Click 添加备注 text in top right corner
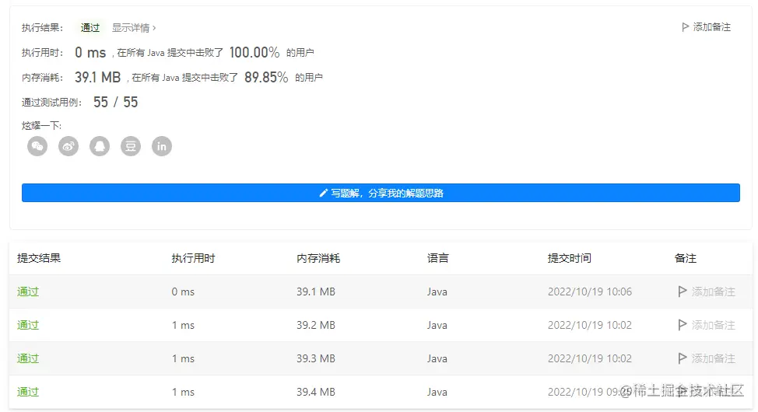The image size is (758, 412). pyautogui.click(x=711, y=27)
